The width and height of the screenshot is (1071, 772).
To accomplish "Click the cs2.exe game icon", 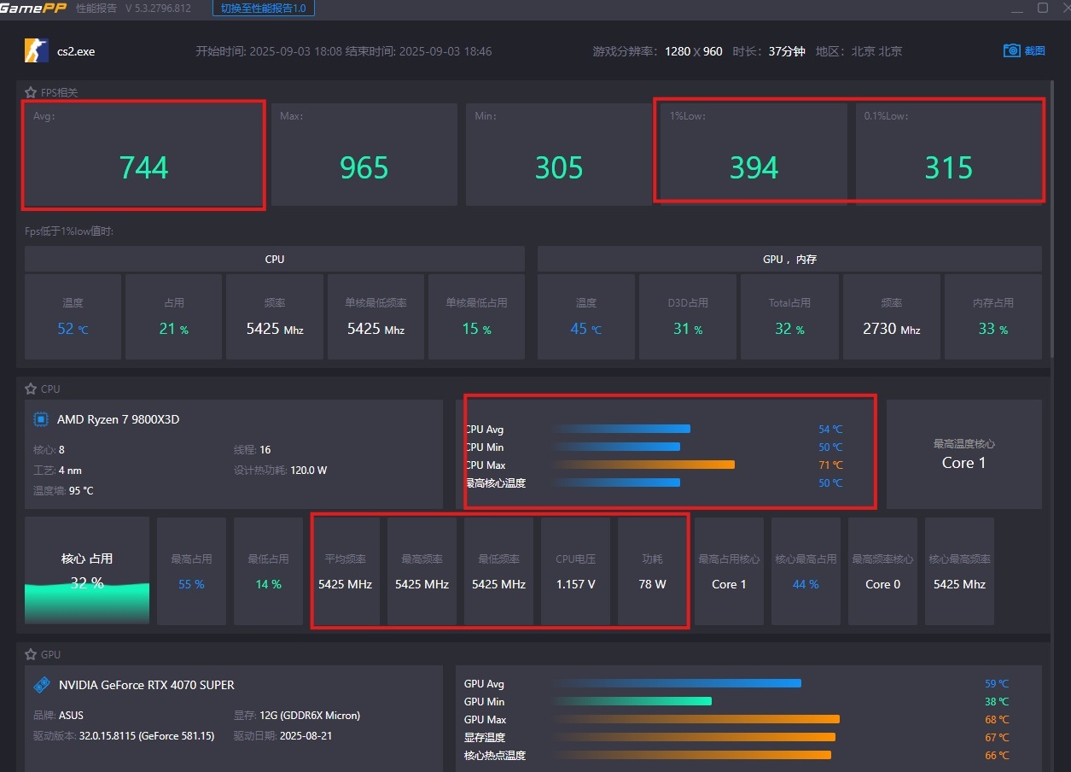I will (37, 50).
